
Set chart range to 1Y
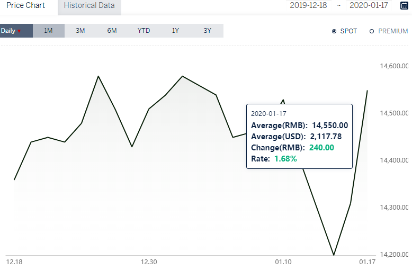click(x=175, y=31)
